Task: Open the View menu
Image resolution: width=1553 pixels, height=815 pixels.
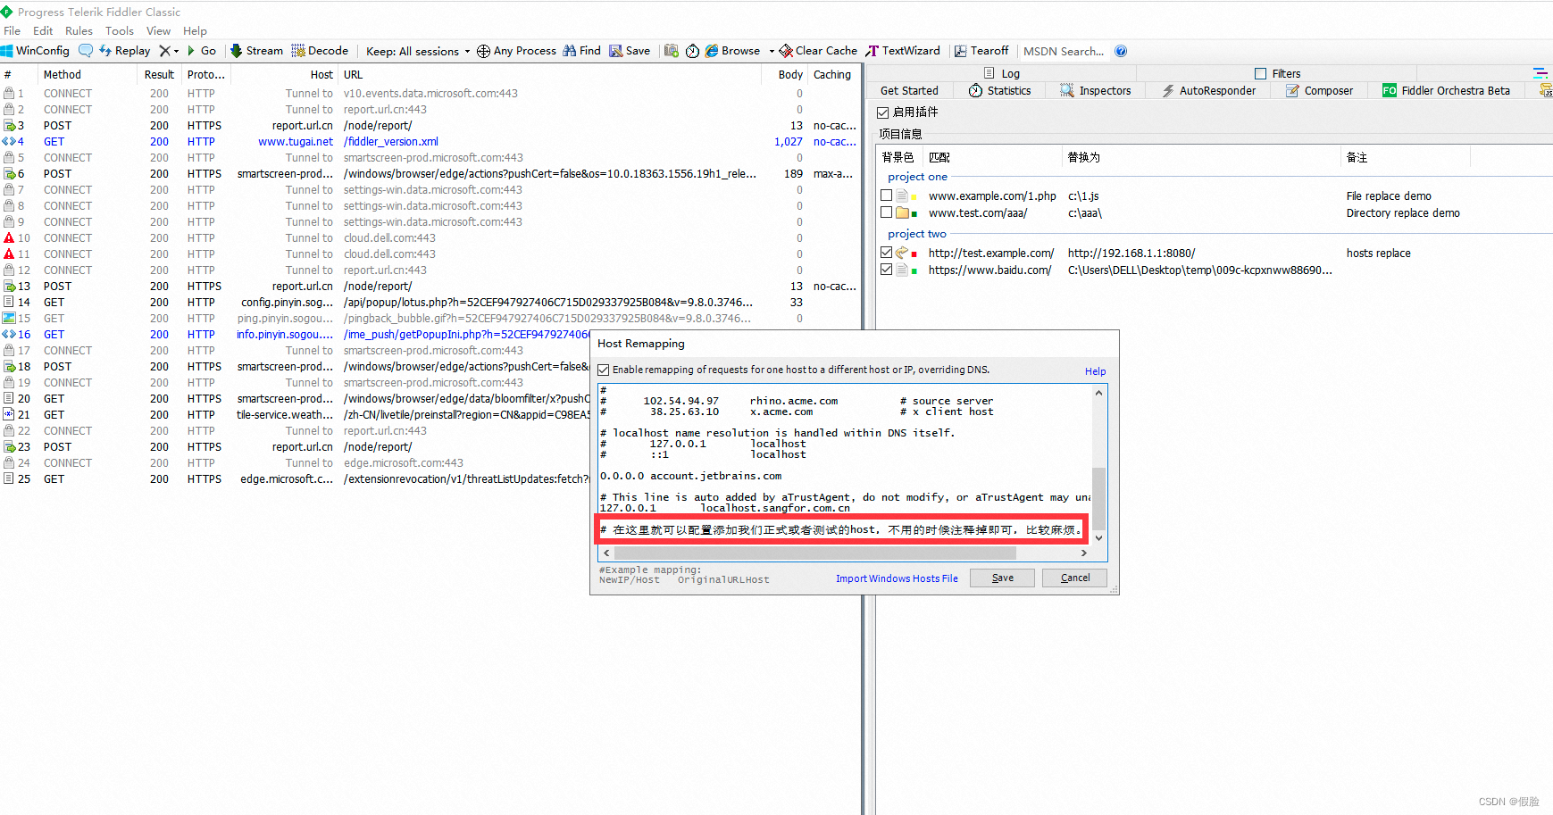Action: [158, 30]
